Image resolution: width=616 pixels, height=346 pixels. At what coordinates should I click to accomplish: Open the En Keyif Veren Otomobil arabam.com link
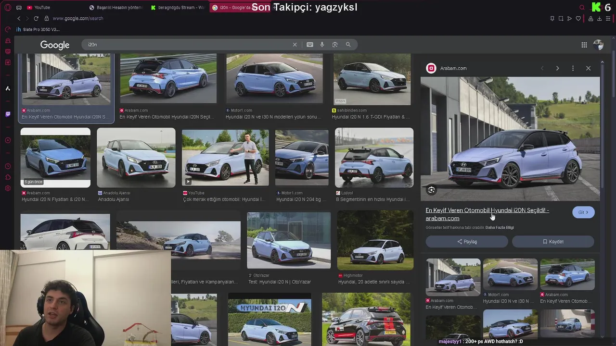click(487, 214)
